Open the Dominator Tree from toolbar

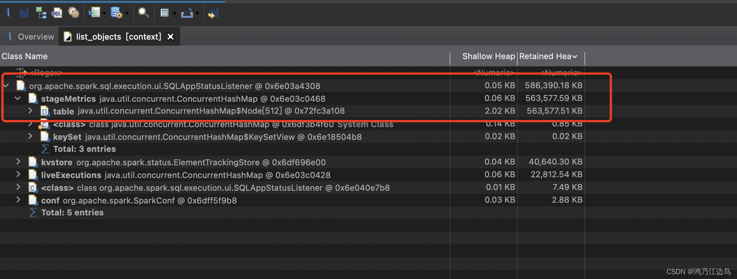tap(41, 13)
